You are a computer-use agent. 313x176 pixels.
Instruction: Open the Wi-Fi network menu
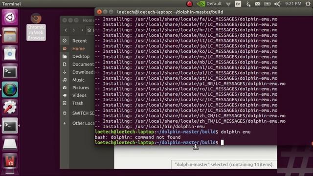(228, 4)
